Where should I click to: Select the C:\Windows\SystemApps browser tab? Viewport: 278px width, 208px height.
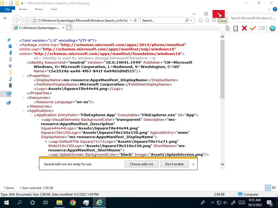click(39, 28)
